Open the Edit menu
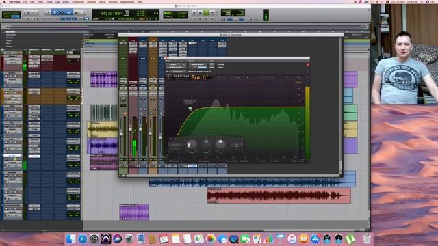Screen dimensions: 438x246 pyautogui.click(x=32, y=1)
